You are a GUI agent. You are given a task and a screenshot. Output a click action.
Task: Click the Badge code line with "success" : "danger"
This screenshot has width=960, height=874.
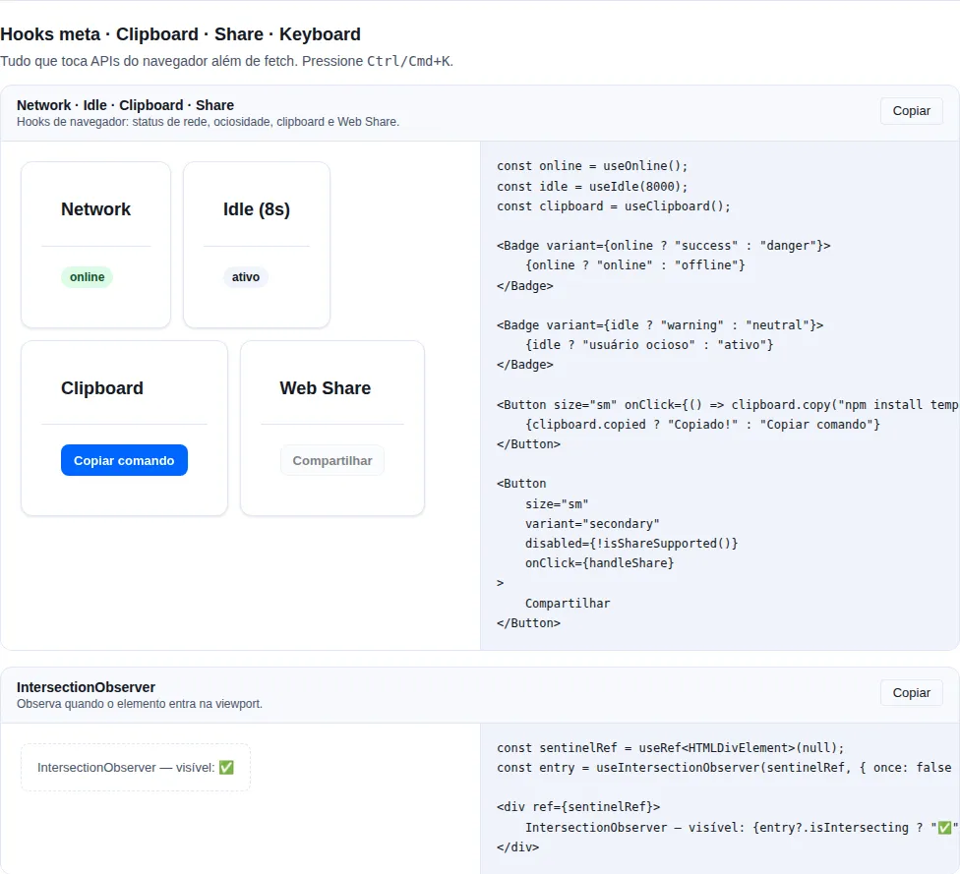[x=664, y=246]
